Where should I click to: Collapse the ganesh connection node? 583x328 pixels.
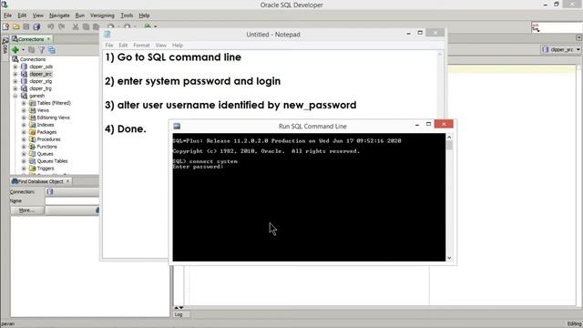[15, 96]
